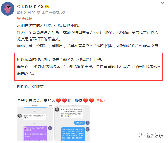The height and width of the screenshot is (143, 168).
Task: Click the 02月21日 20:32 timestamp
Action: click(28, 13)
